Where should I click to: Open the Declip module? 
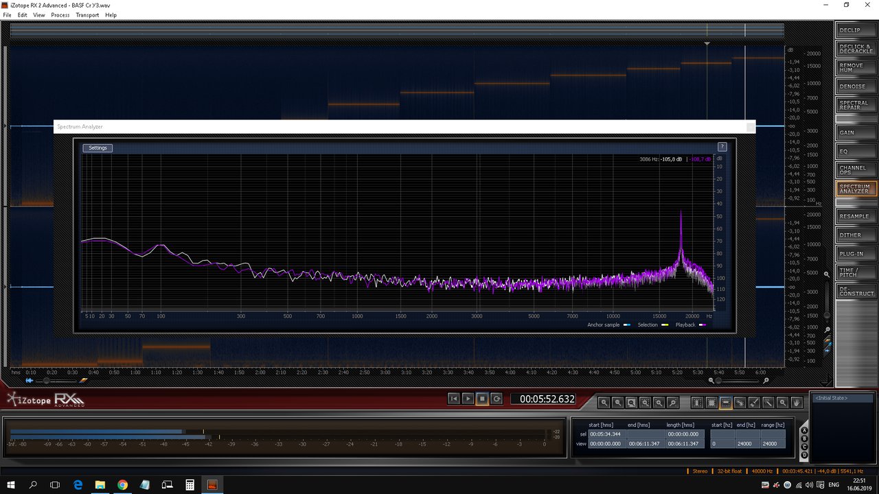855,30
